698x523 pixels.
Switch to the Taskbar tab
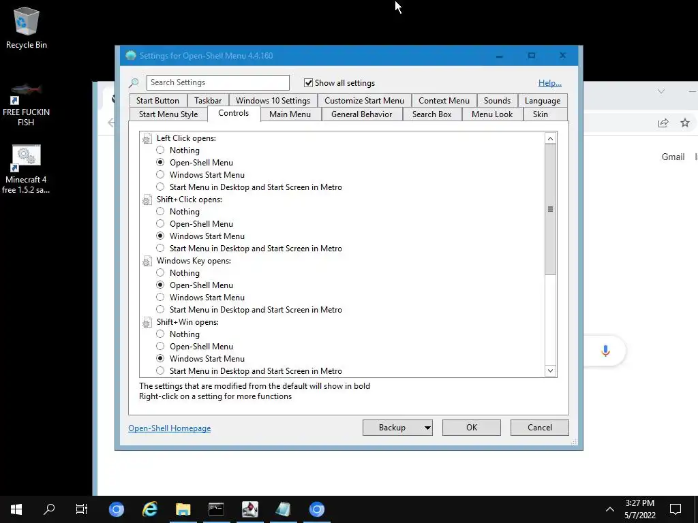(x=208, y=101)
